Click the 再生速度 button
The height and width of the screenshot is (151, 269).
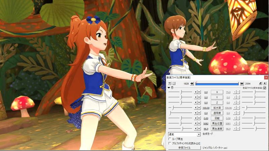217,129
